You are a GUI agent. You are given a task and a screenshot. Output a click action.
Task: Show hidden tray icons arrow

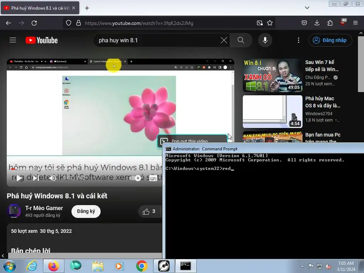(x=302, y=266)
